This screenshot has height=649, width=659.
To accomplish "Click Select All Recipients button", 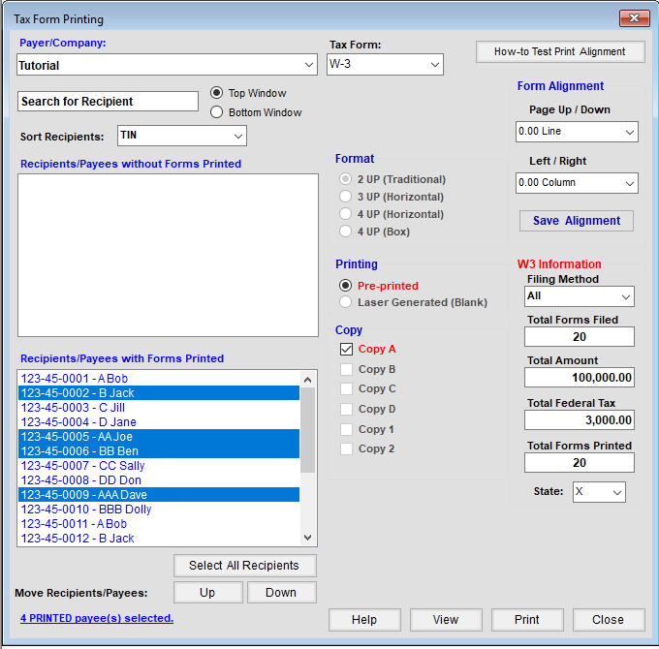I will [245, 566].
